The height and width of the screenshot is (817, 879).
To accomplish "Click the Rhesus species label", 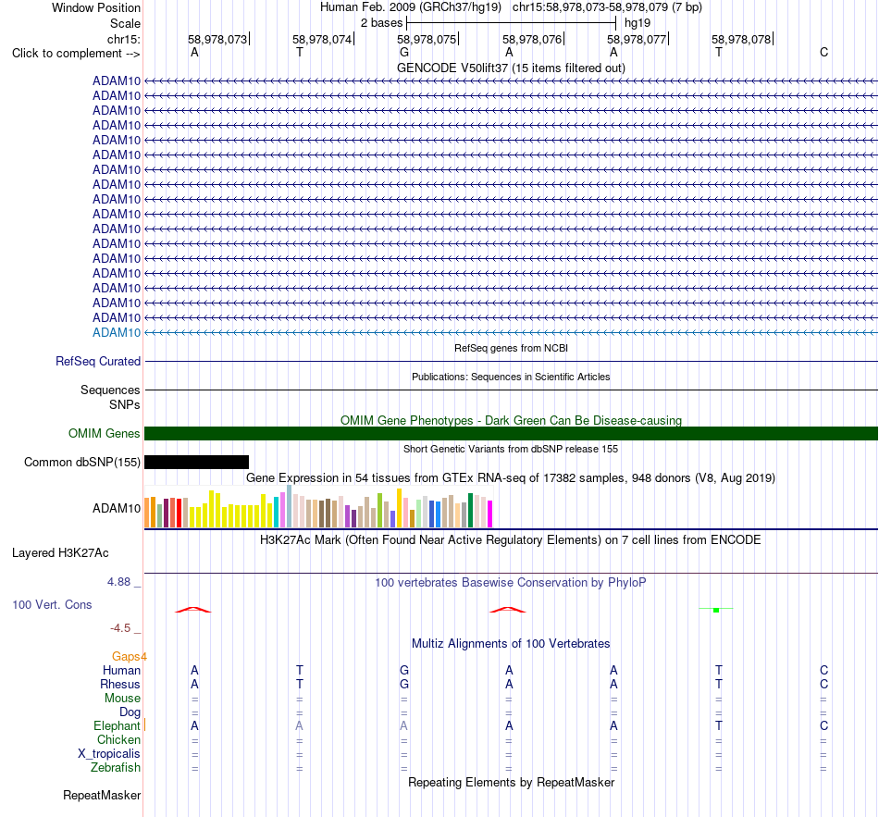I will (120, 684).
